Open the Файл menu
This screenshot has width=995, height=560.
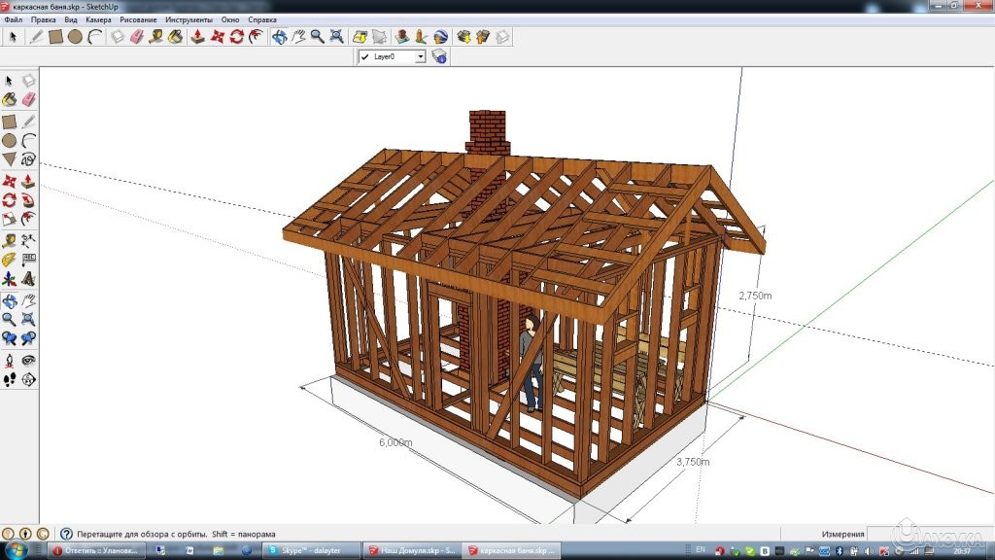(x=14, y=19)
